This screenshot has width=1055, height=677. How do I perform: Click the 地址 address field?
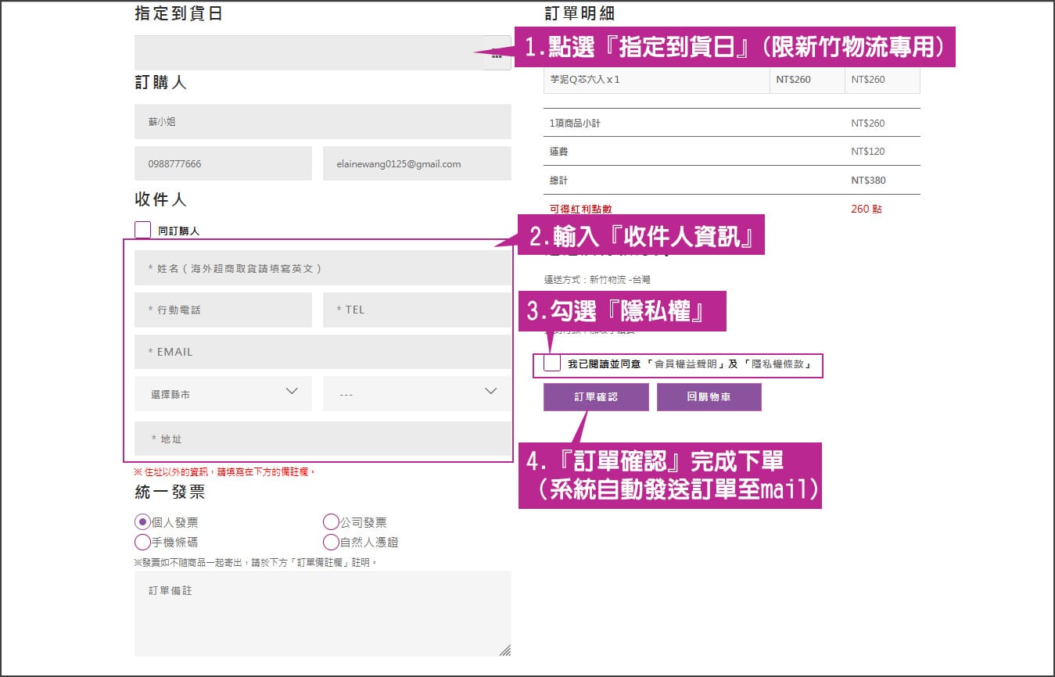click(323, 439)
